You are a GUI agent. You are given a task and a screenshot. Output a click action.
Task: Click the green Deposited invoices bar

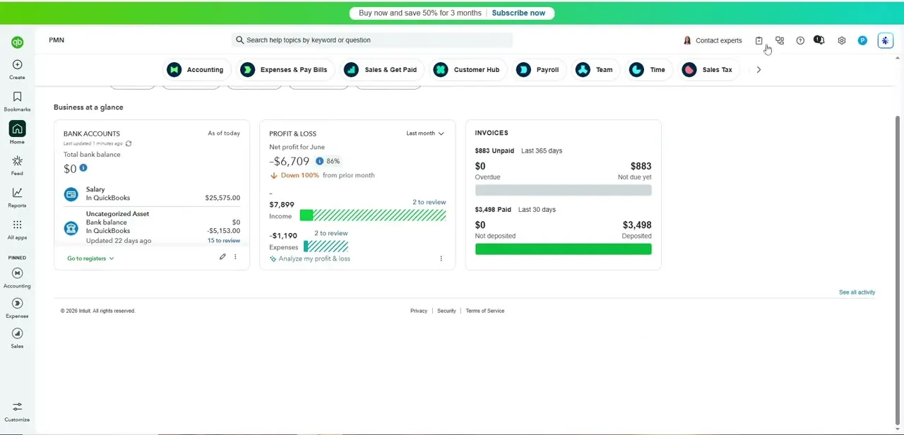[x=564, y=249]
